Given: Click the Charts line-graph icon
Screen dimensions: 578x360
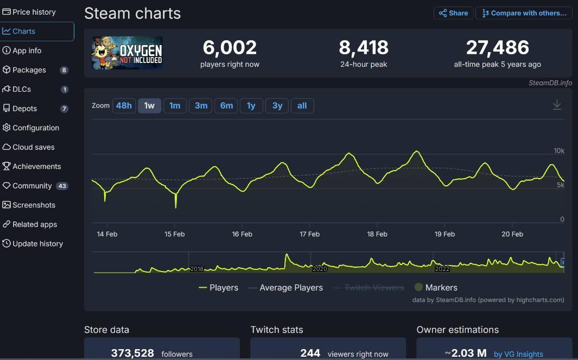Looking at the screenshot, I should 7,31.
